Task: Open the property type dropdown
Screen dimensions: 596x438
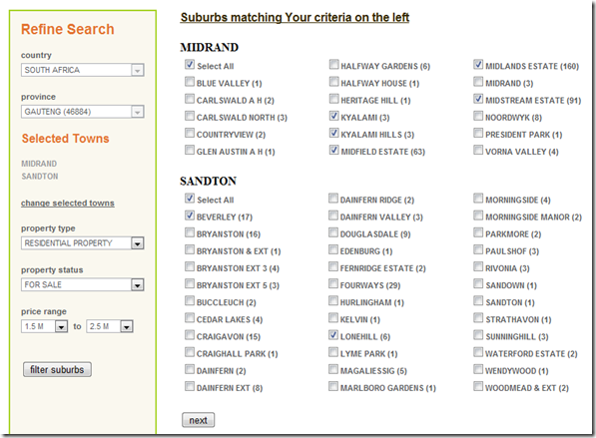Action: click(x=83, y=243)
